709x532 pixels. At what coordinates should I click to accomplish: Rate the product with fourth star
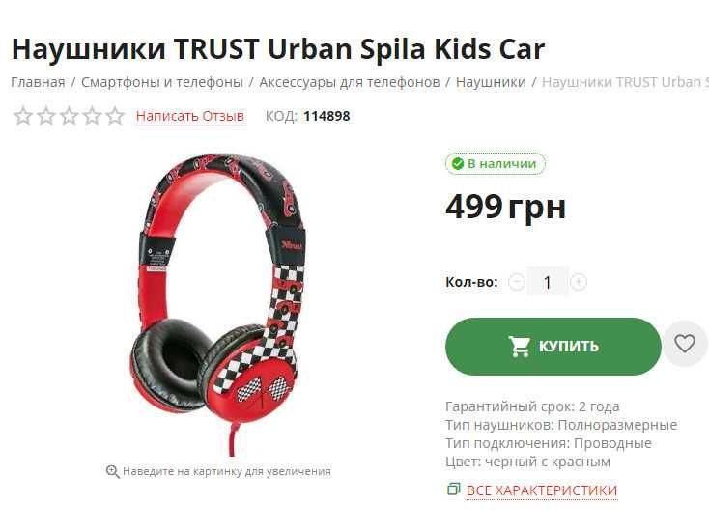click(92, 116)
